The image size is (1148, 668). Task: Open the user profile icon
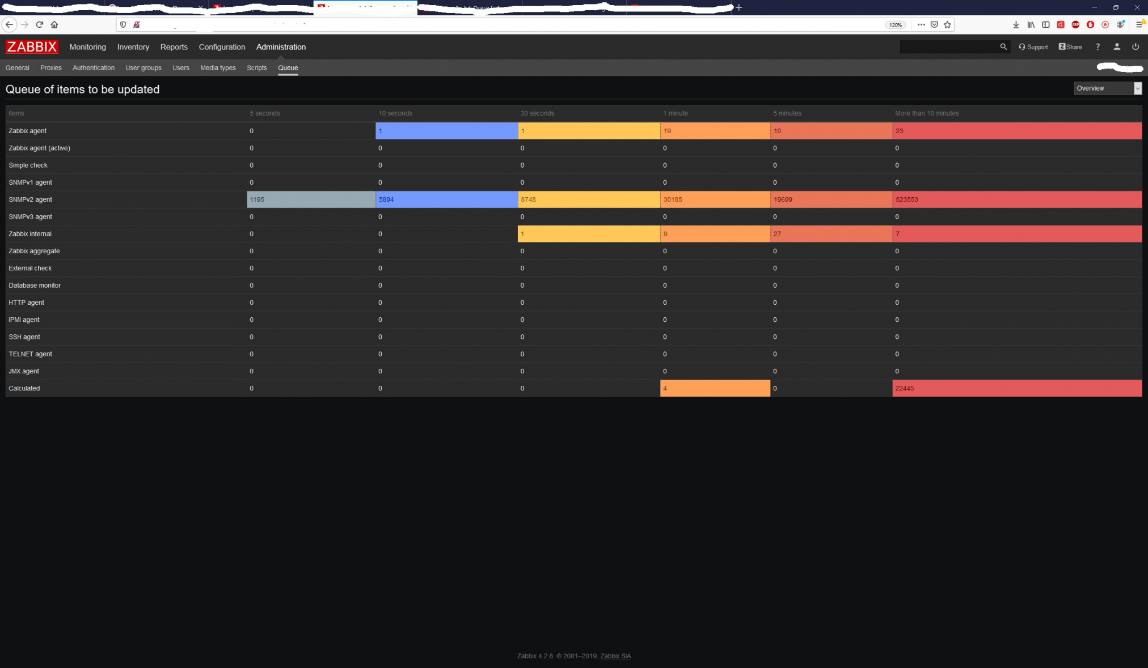[x=1116, y=47]
